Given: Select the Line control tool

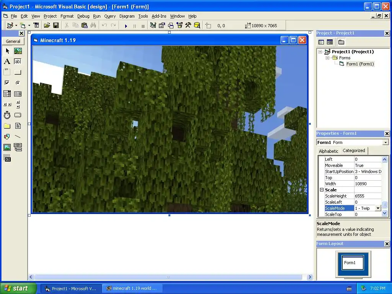Looking at the screenshot, I should coord(18,137).
